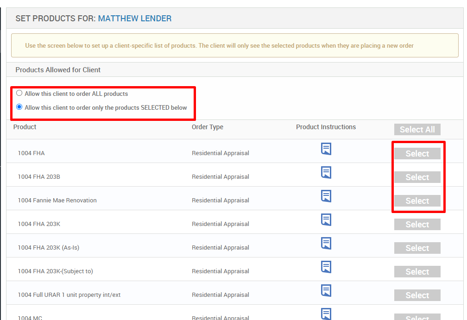Select the 1004 Full URAR product
The height and width of the screenshot is (320, 467).
pos(417,295)
